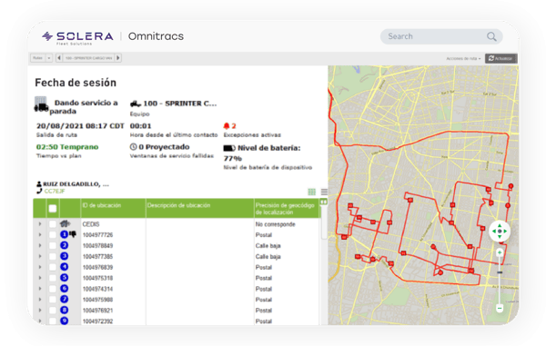Check the checkbox for 1004978849

coord(53,245)
